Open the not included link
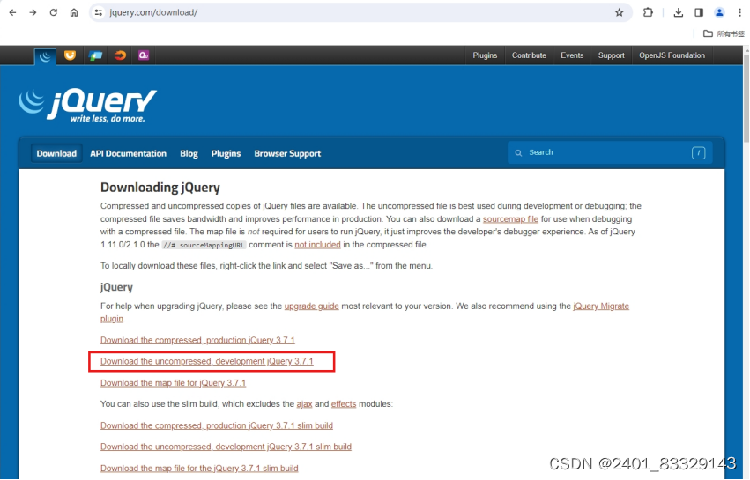Viewport: 750px width, 480px height. [317, 245]
